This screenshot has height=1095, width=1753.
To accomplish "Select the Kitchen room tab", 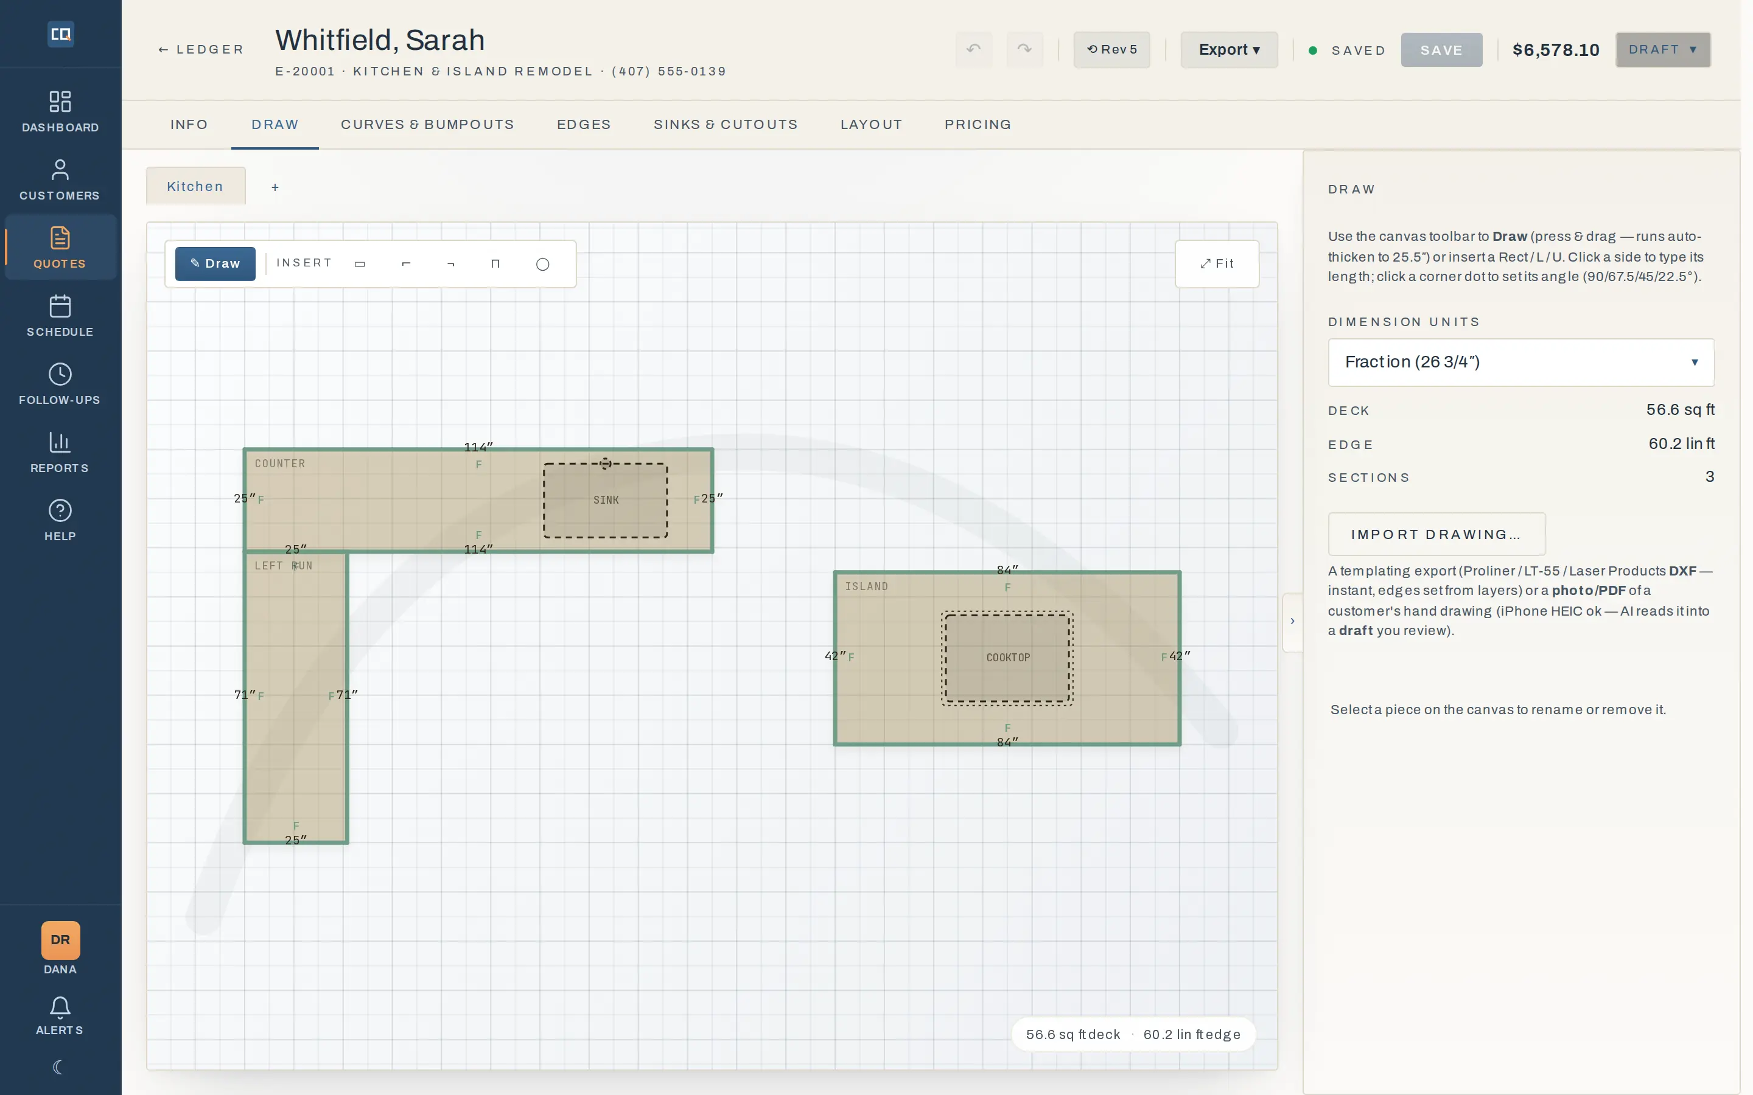I will [195, 186].
